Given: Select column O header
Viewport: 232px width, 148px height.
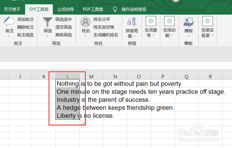Looking at the screenshot, I should coord(139,76).
